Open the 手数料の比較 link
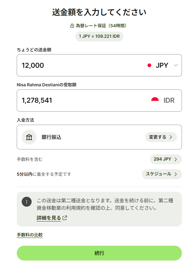This screenshot has height=267, width=194. coord(29,235)
